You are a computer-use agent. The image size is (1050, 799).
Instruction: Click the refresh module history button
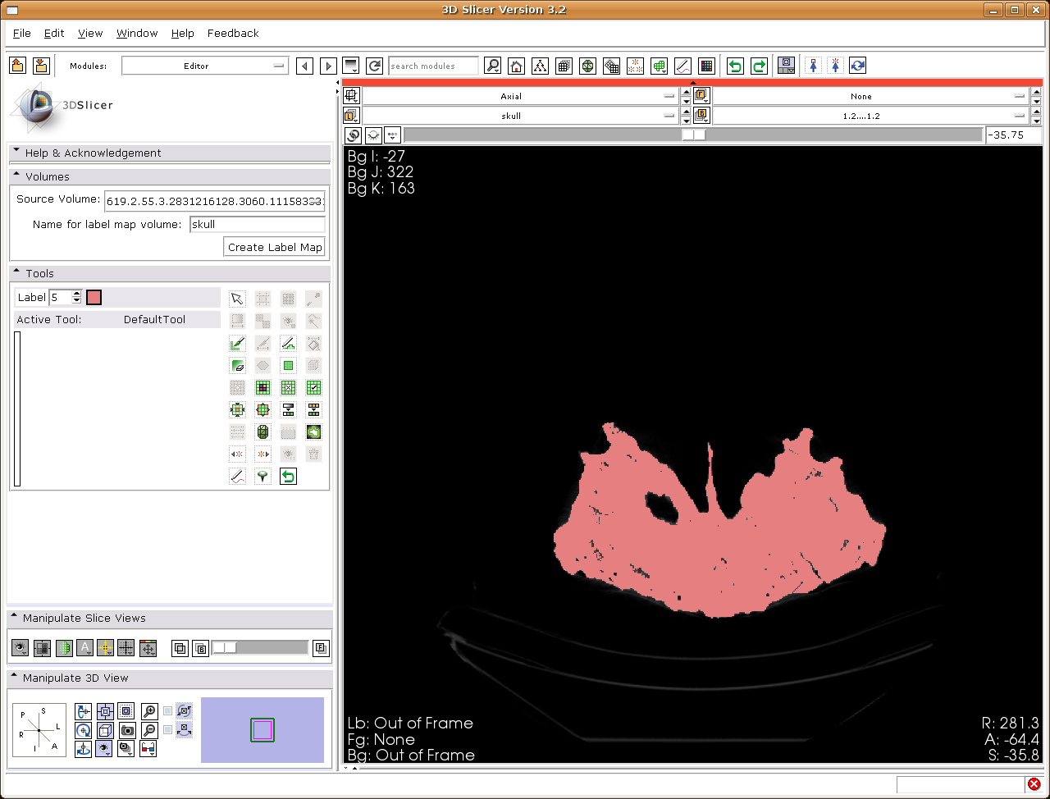tap(375, 66)
